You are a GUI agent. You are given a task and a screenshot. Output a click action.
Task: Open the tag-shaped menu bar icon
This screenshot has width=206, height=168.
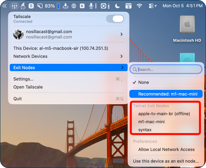pyautogui.click(x=40, y=6)
